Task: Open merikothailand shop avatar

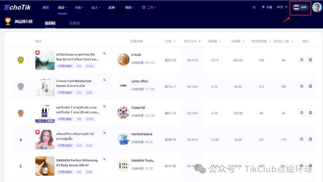Action: coord(124,139)
